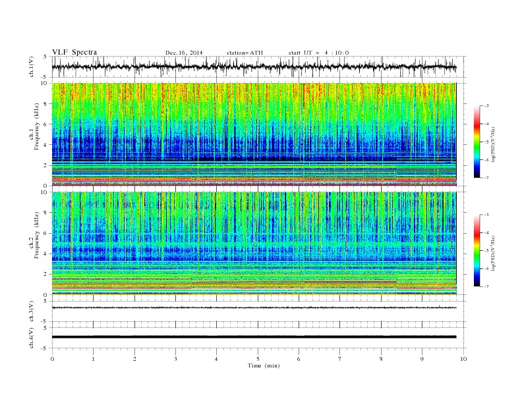The height and width of the screenshot is (403, 522).
Task: Click the "ch.4(V)" axis label
Action: coord(32,338)
